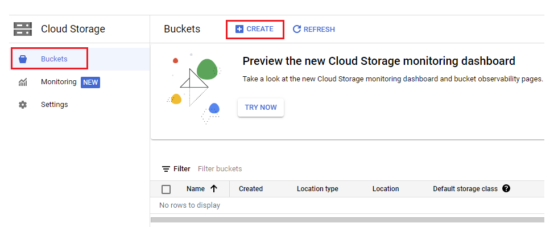This screenshot has height=227, width=554.
Task: Click the Settings gear icon
Action: (23, 105)
